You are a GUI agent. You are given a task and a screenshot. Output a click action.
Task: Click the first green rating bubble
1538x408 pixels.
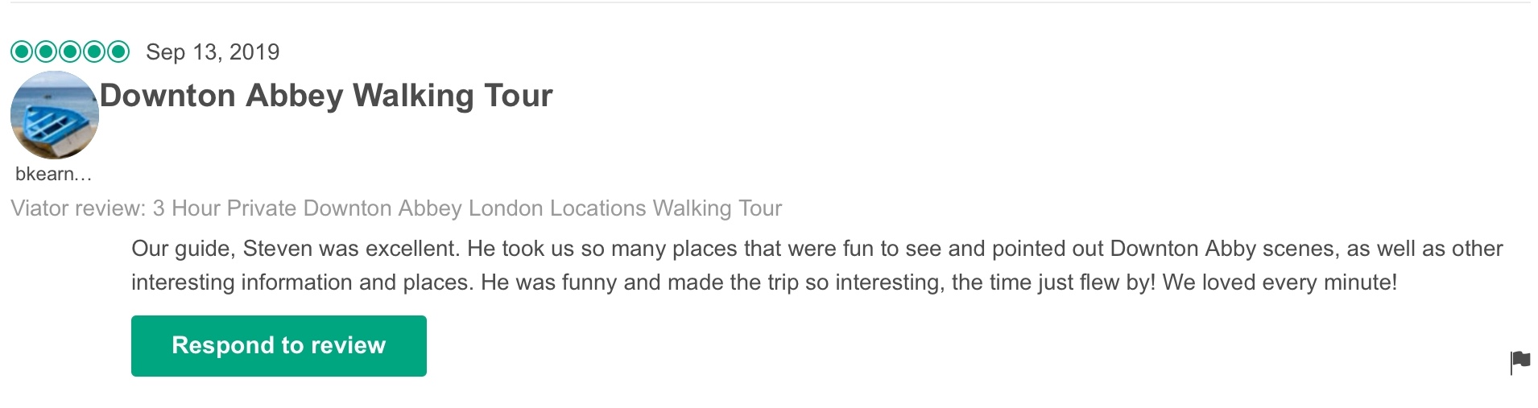pyautogui.click(x=22, y=52)
